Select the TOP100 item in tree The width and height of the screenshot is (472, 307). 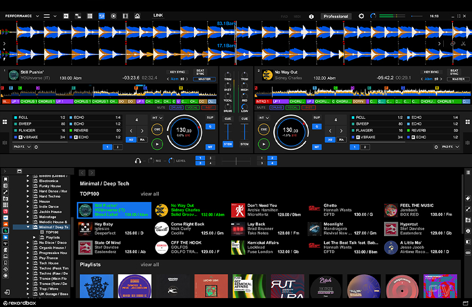coord(52,232)
